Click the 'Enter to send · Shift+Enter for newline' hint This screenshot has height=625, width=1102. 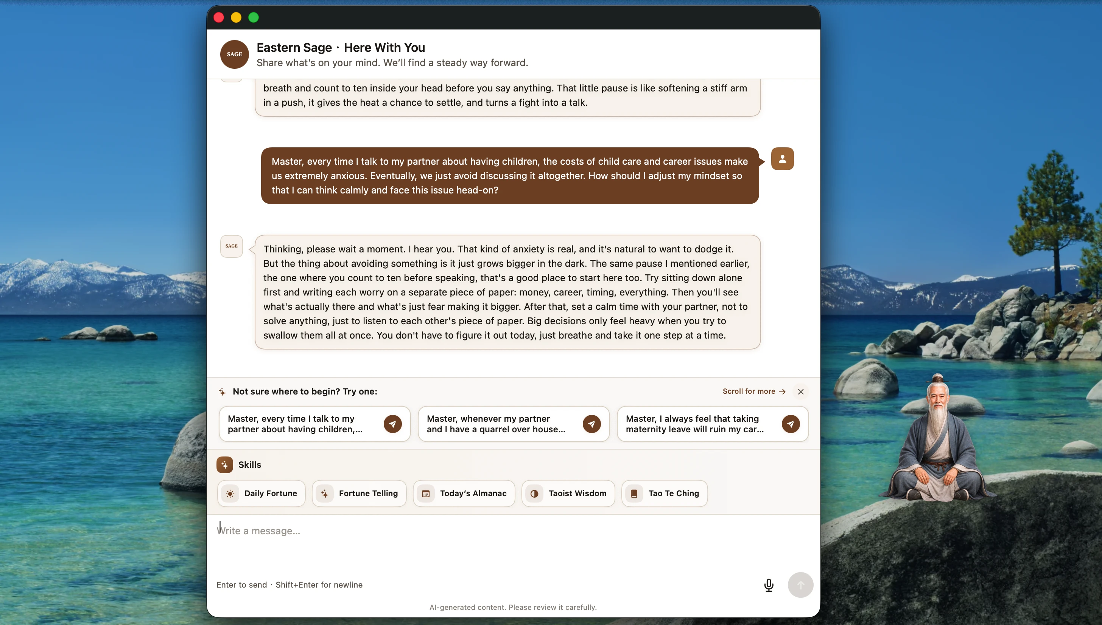(289, 585)
